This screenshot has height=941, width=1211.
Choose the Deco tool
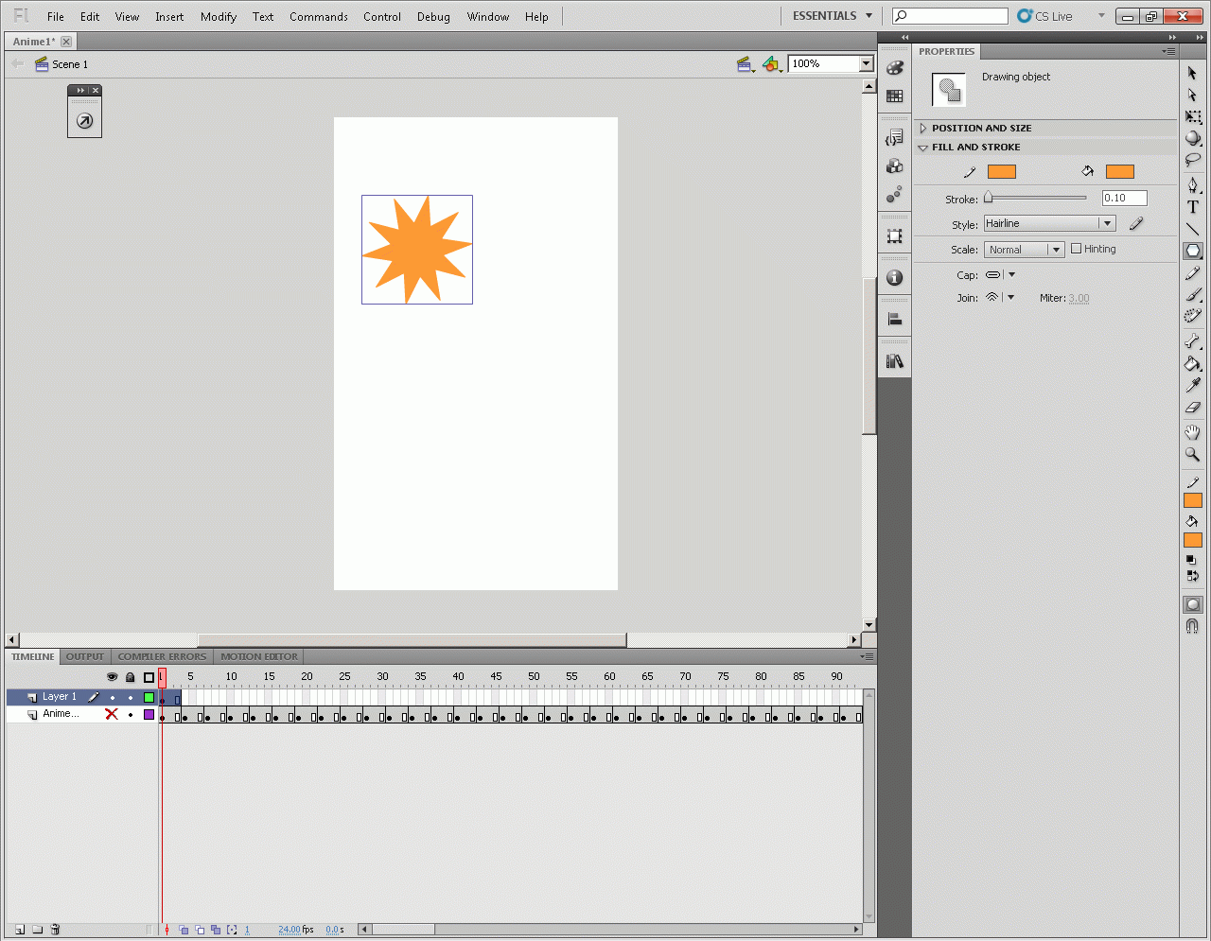pyautogui.click(x=1192, y=317)
